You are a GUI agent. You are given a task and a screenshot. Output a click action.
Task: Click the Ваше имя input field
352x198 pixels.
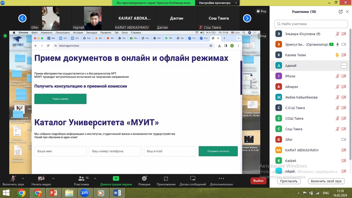click(x=60, y=151)
